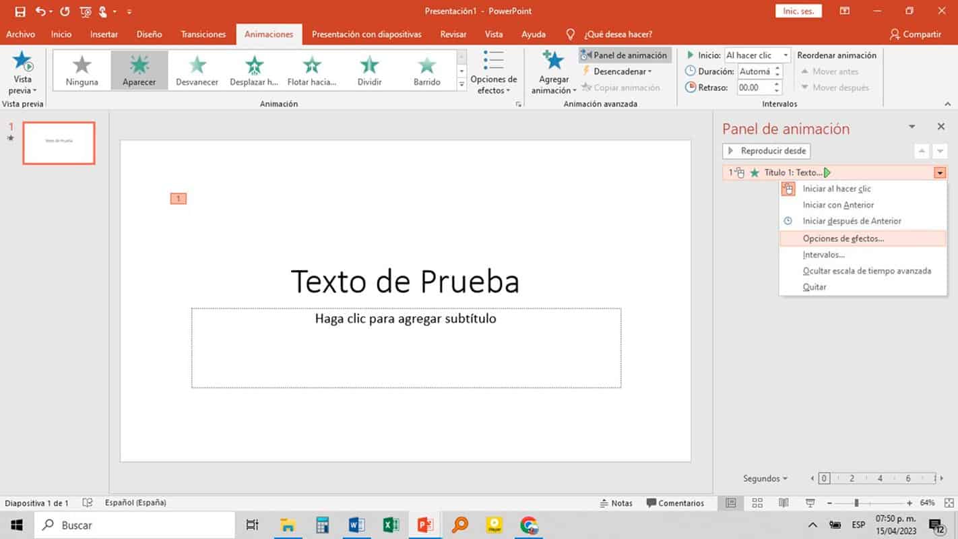
Task: Click the Vista previa star icon
Action: [x=23, y=61]
